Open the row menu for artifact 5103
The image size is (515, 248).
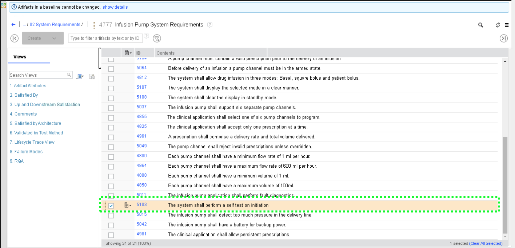pyautogui.click(x=128, y=206)
